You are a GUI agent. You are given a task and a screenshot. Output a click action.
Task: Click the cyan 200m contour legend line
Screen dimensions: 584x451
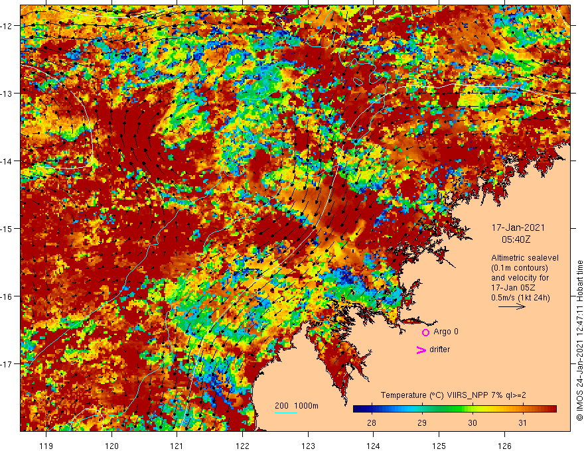[x=286, y=413]
